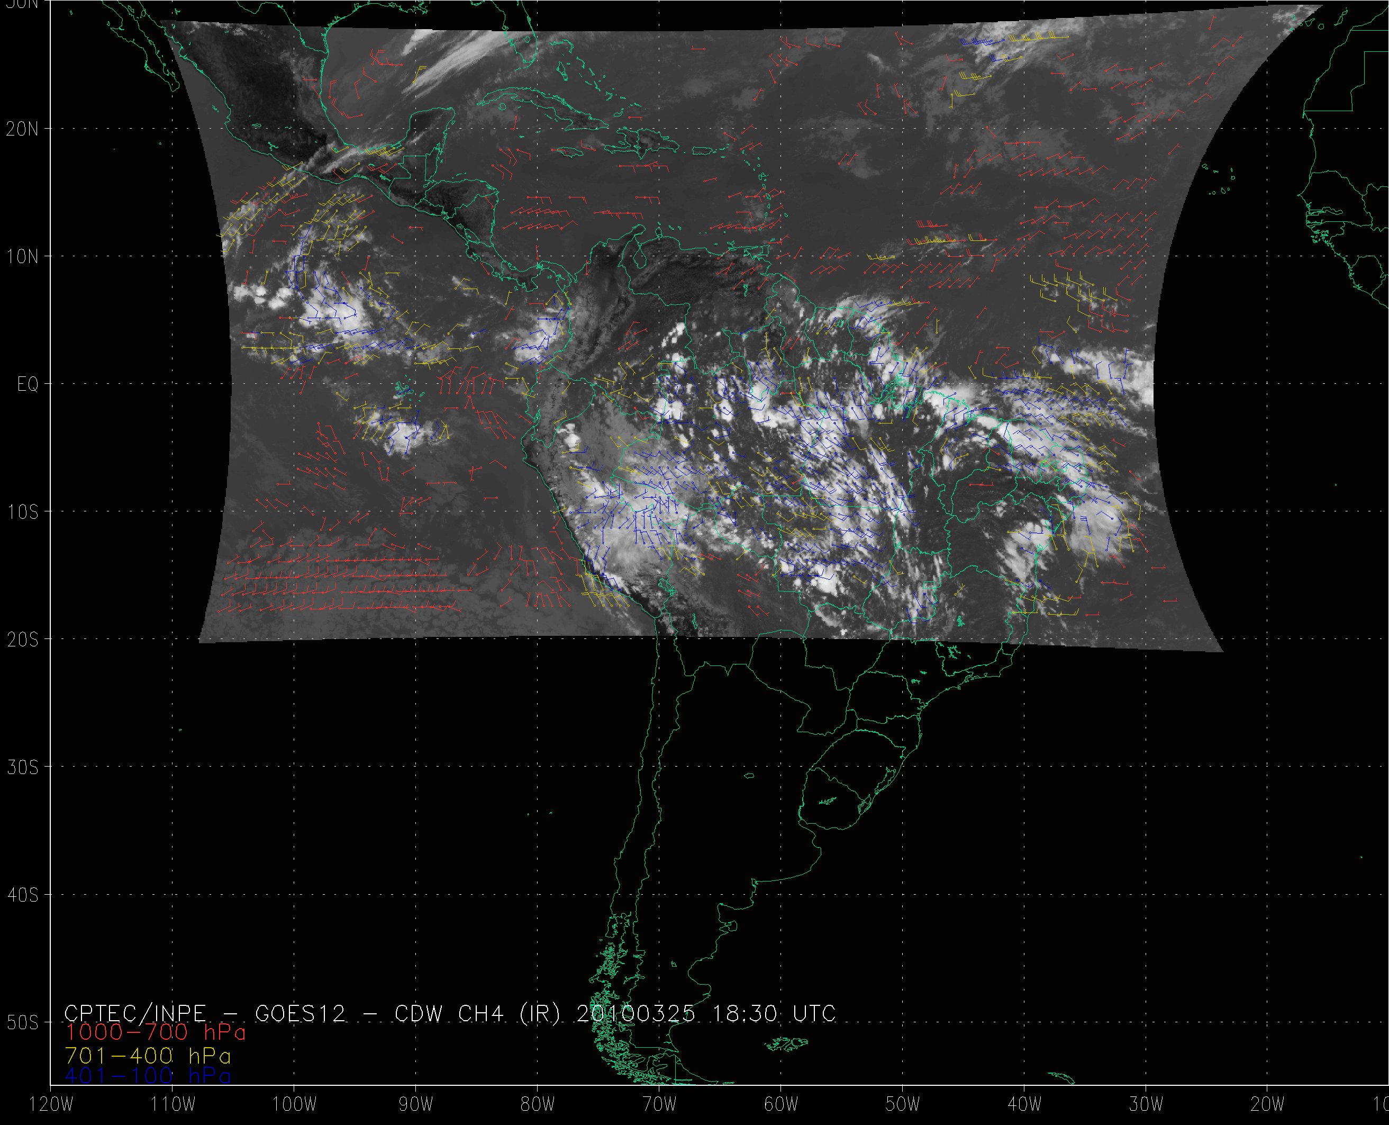Click the blue 401-100 hPa legend entry
1389x1125 pixels.
tap(148, 1076)
